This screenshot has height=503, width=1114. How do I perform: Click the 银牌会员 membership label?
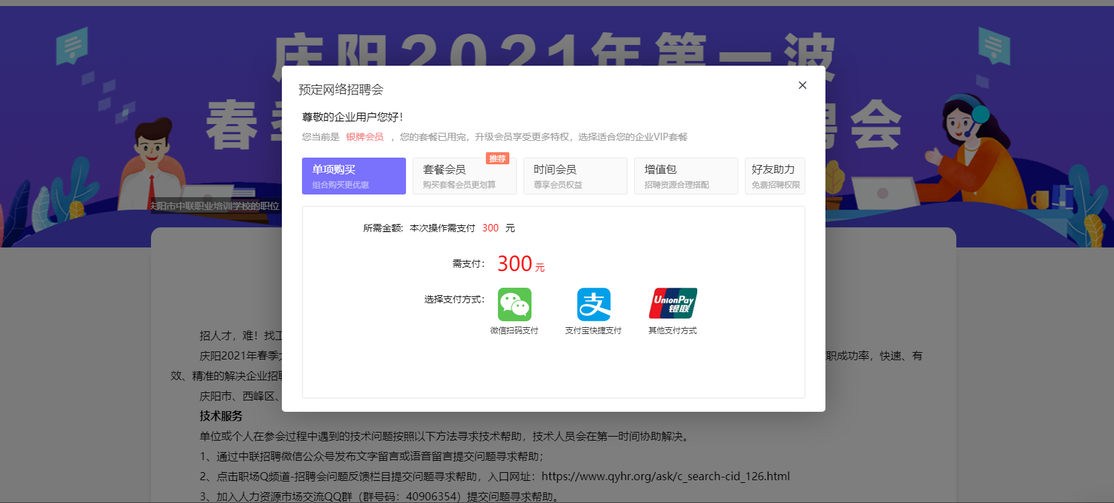tap(364, 137)
